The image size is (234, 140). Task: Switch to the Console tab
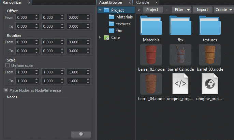tap(143, 2)
